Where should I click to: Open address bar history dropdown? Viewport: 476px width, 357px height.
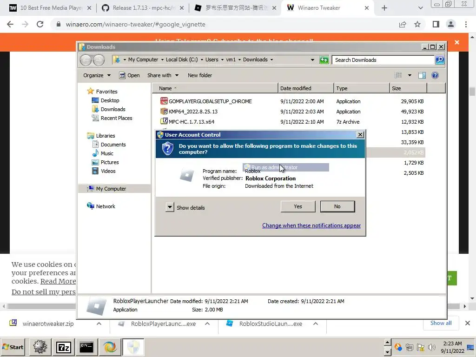[x=312, y=60]
